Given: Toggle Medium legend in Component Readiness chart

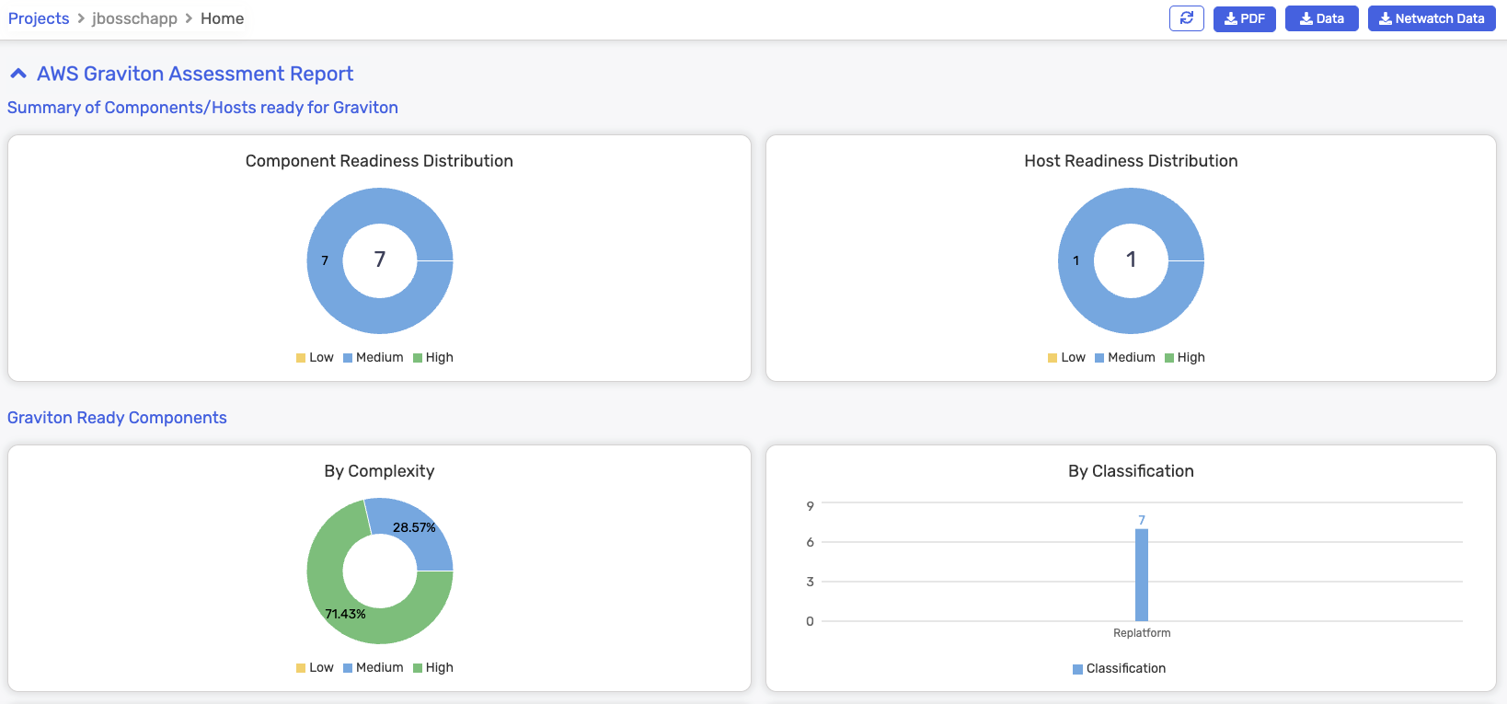Looking at the screenshot, I should [x=373, y=357].
